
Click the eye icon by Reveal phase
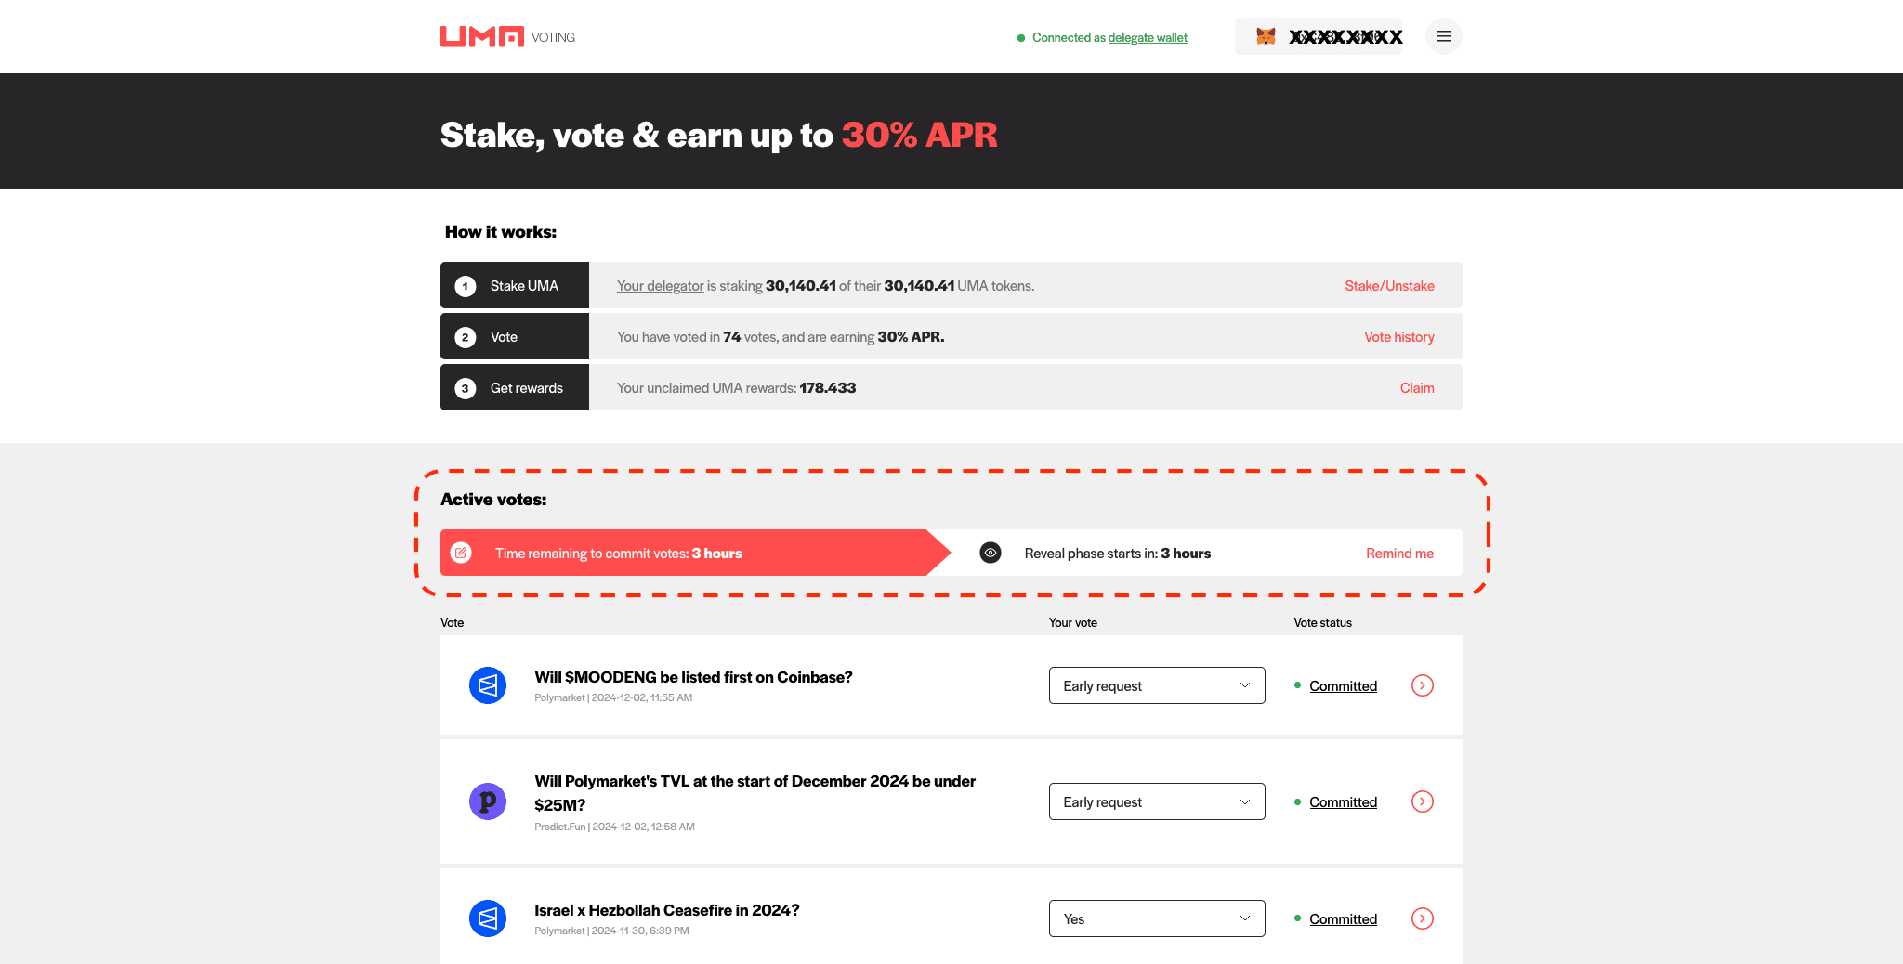point(991,553)
